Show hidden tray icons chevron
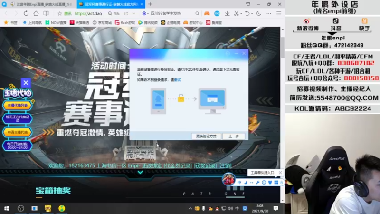 click(x=190, y=208)
